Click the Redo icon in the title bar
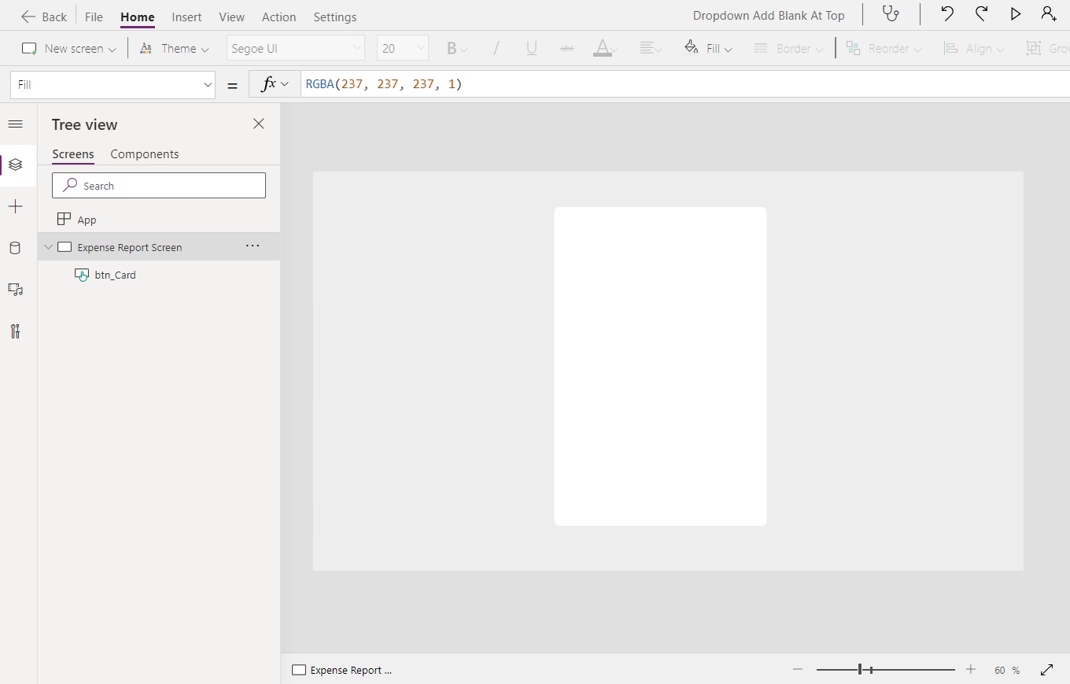This screenshot has width=1070, height=684. tap(981, 13)
